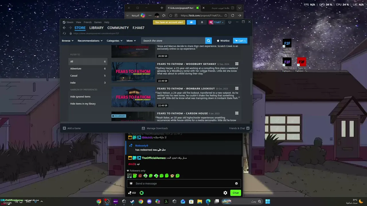Show hidden system tray icons chevron

point(42,201)
